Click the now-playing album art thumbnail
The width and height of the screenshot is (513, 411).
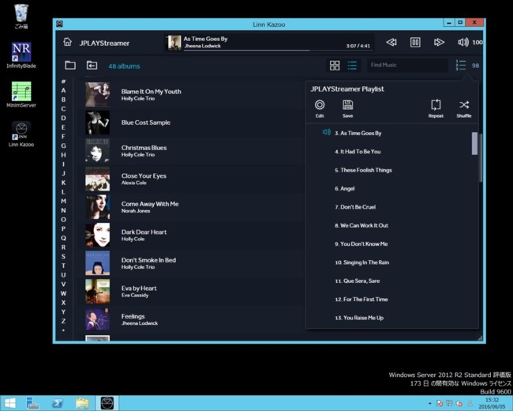(x=174, y=43)
